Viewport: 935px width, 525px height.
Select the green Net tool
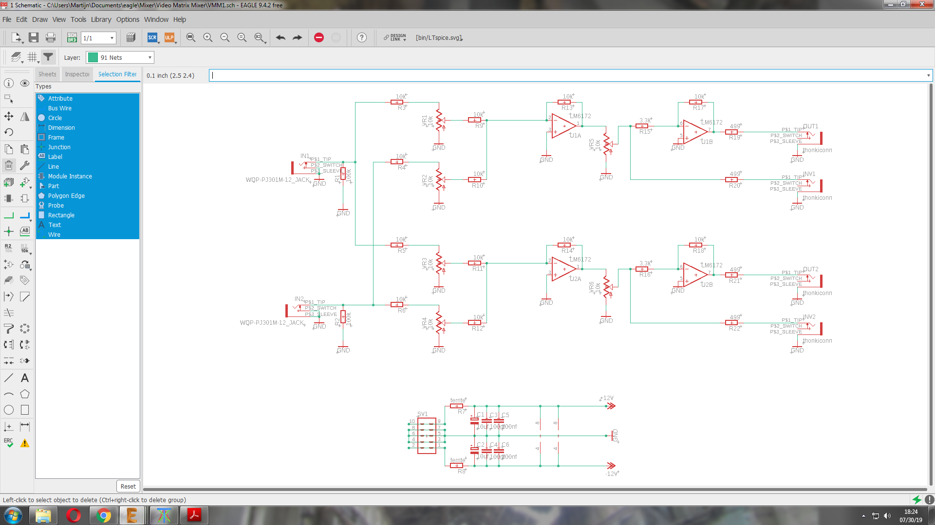[9, 215]
